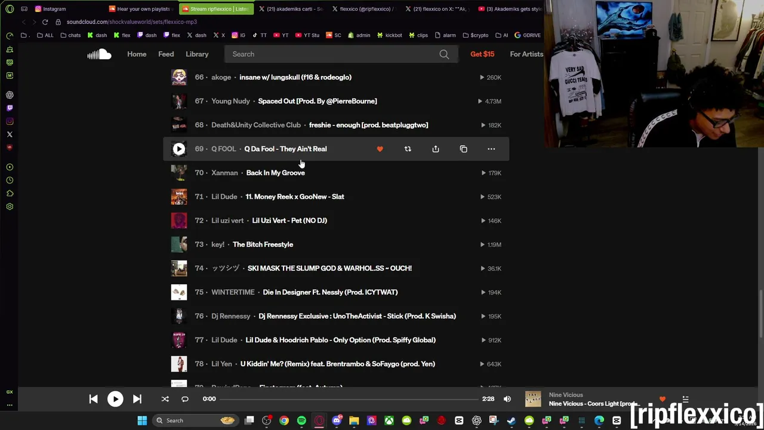The image size is (764, 430).
Task: Open the Windows Start menu
Action: tap(142, 420)
